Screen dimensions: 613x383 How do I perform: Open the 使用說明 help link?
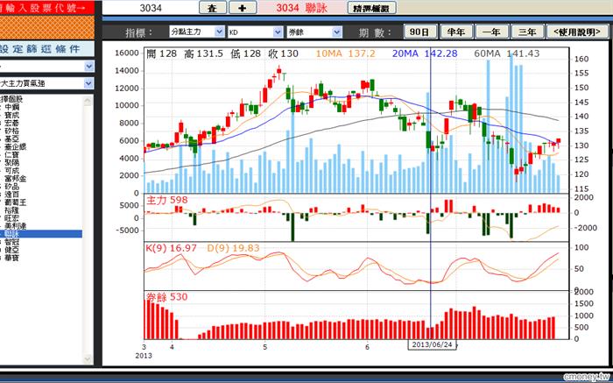tap(577, 32)
